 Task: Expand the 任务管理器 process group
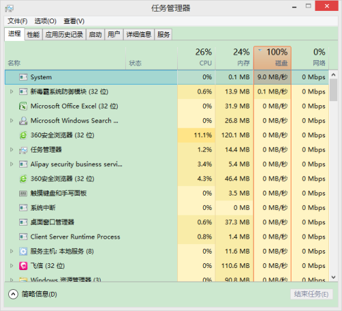(x=12, y=150)
